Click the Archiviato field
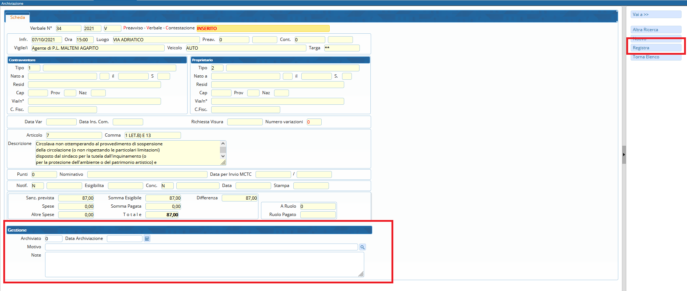The image size is (687, 291). [53, 239]
